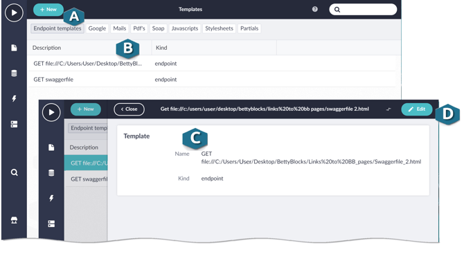Click the endpoint kind cell of the GET swaggerfile row
This screenshot has height=254, width=464.
166,80
